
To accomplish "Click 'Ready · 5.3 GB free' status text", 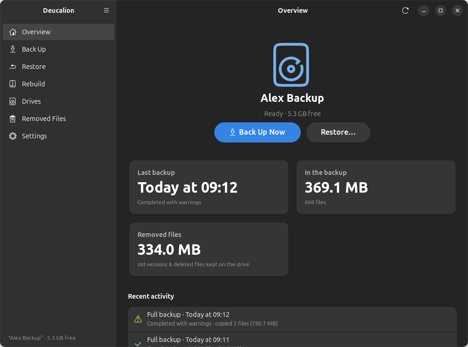I will 292,114.
